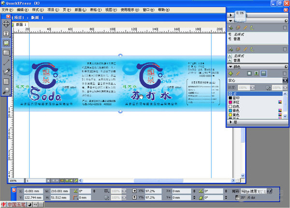
Task: Select the Text Content tool
Action: [6, 33]
